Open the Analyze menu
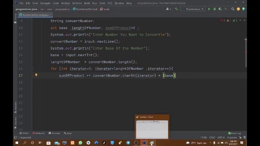This screenshot has width=260, height=146. 66,3
